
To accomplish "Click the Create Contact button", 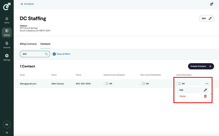I will point(201,66).
